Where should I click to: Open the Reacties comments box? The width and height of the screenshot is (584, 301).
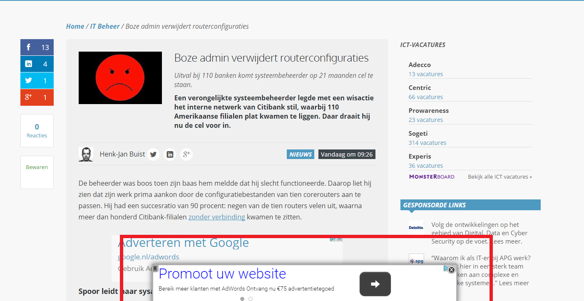pyautogui.click(x=37, y=131)
